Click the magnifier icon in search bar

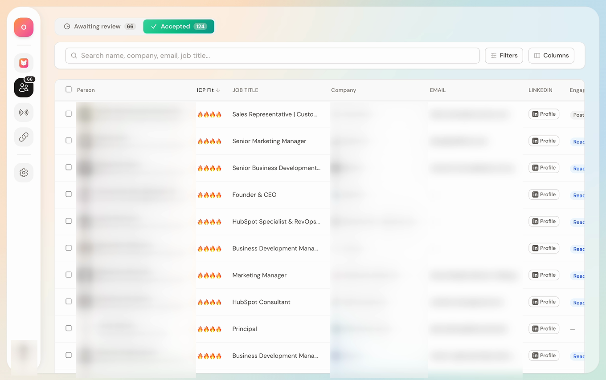(74, 56)
